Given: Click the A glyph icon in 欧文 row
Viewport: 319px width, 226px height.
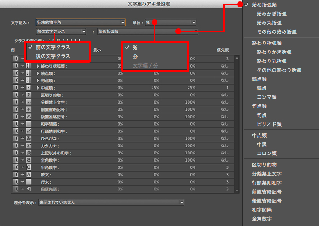Looking at the screenshot, I should click(29, 175).
